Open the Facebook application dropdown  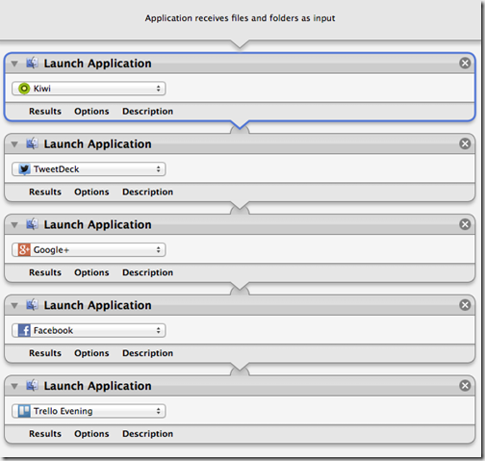[89, 330]
